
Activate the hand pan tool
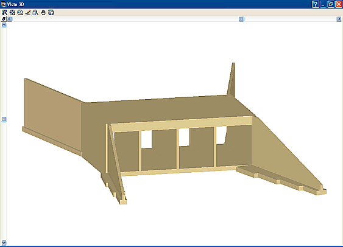43,13
